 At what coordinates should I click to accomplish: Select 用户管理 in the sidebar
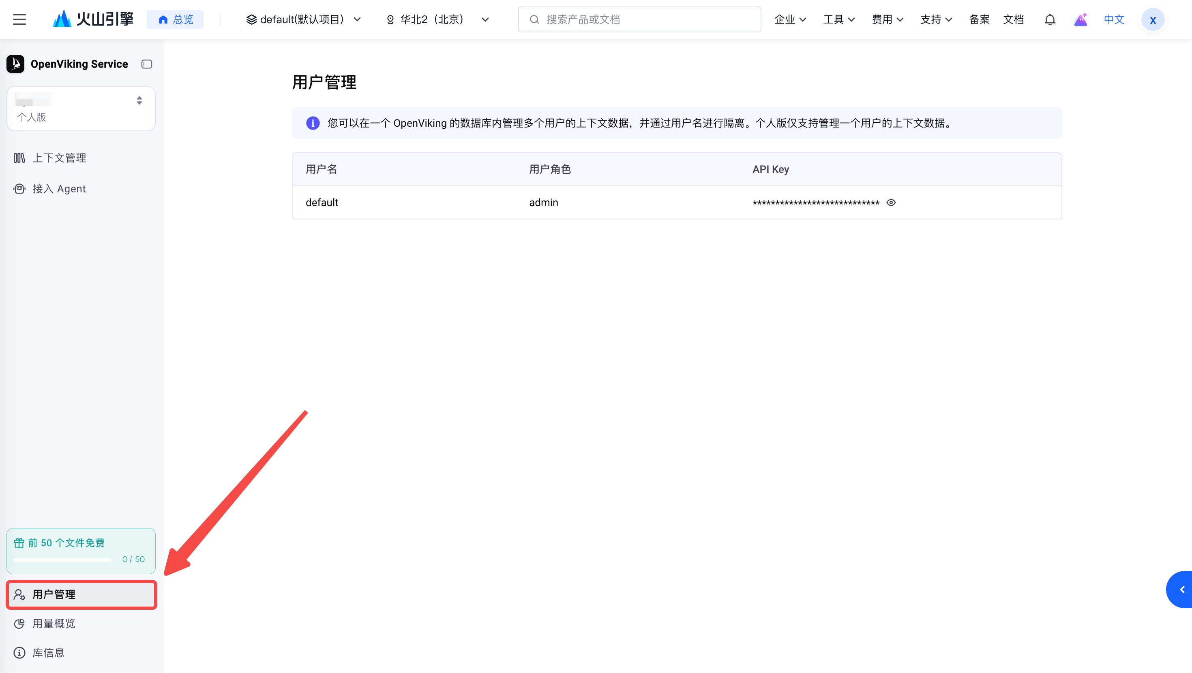[x=81, y=594]
